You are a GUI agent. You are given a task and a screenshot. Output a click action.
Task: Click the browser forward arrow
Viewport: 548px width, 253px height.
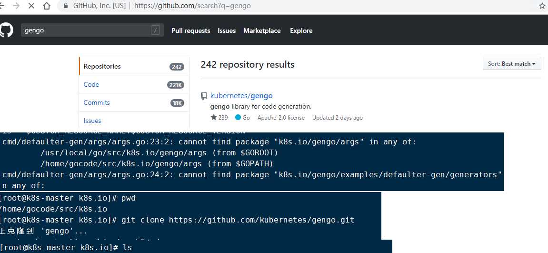coord(16,6)
